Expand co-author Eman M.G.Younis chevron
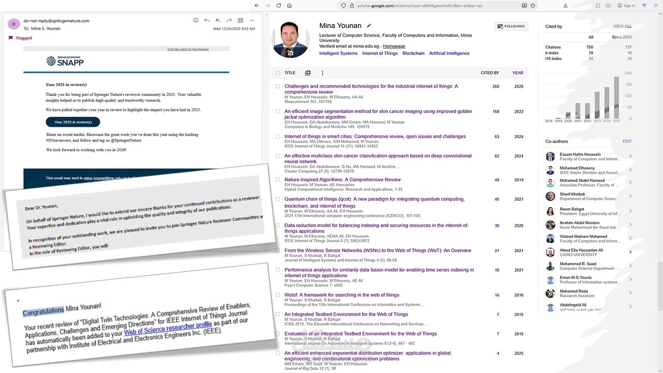663x373 pixels. pos(630,280)
